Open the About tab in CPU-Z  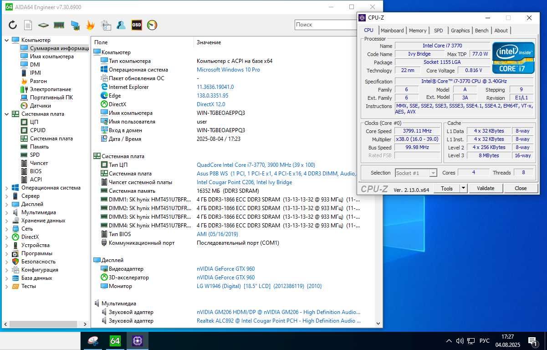tap(501, 31)
